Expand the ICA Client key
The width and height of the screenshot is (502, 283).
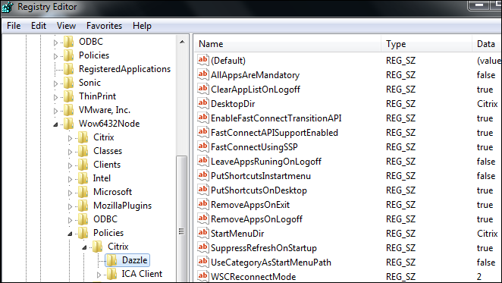[x=99, y=275]
